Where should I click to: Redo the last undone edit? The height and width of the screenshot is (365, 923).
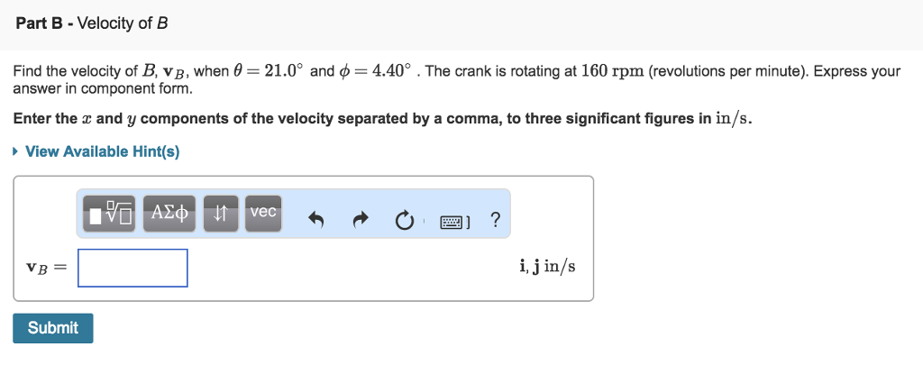(x=360, y=220)
